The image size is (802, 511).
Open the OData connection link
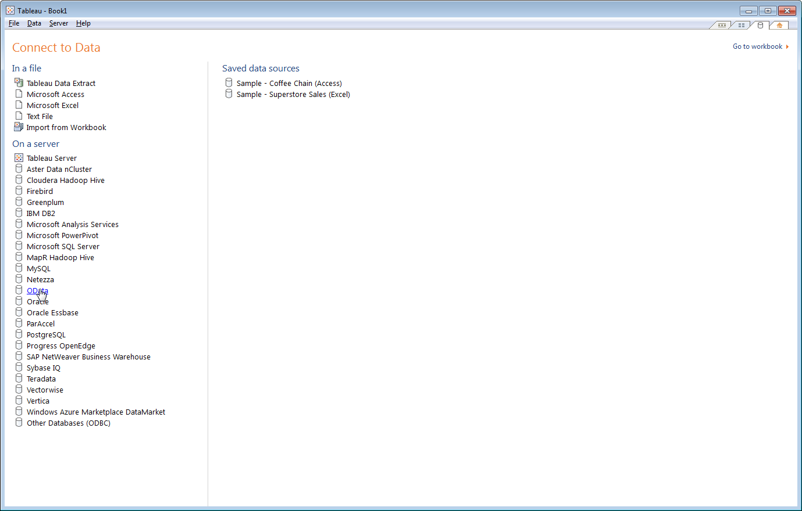click(36, 290)
